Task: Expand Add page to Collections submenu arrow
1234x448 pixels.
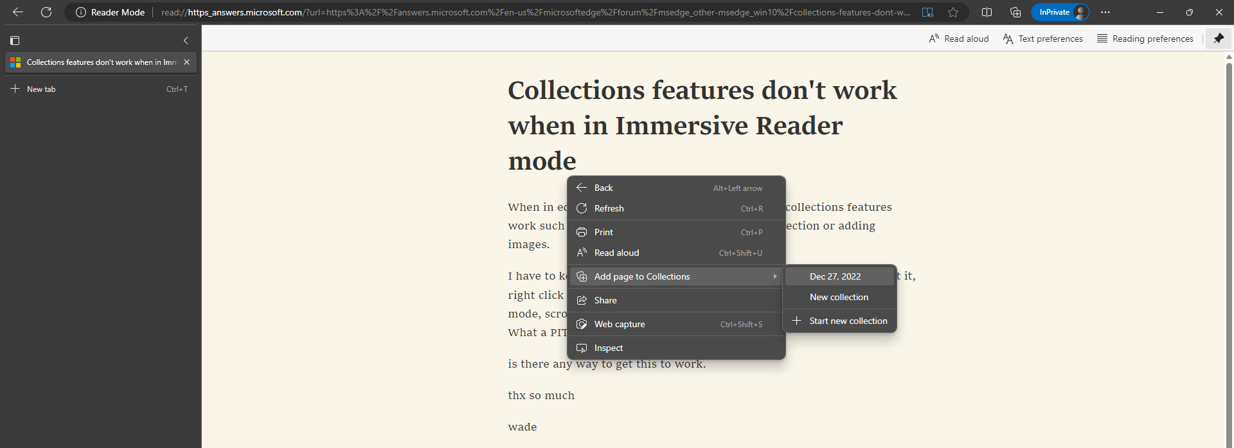Action: [x=775, y=276]
